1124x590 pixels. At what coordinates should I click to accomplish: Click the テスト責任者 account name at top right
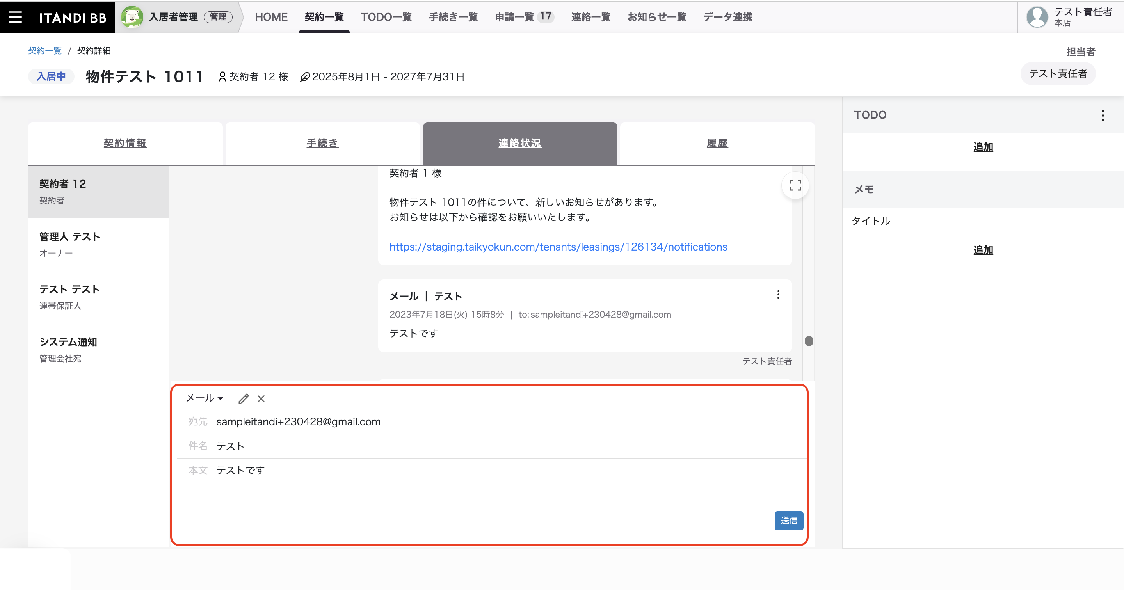[1083, 12]
